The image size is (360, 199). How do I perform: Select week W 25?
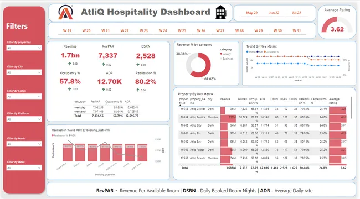(x=182, y=30)
